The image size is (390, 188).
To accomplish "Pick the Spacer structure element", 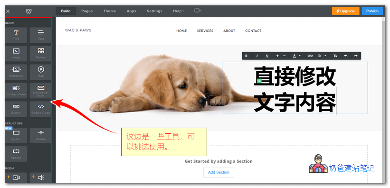I will point(16,154).
